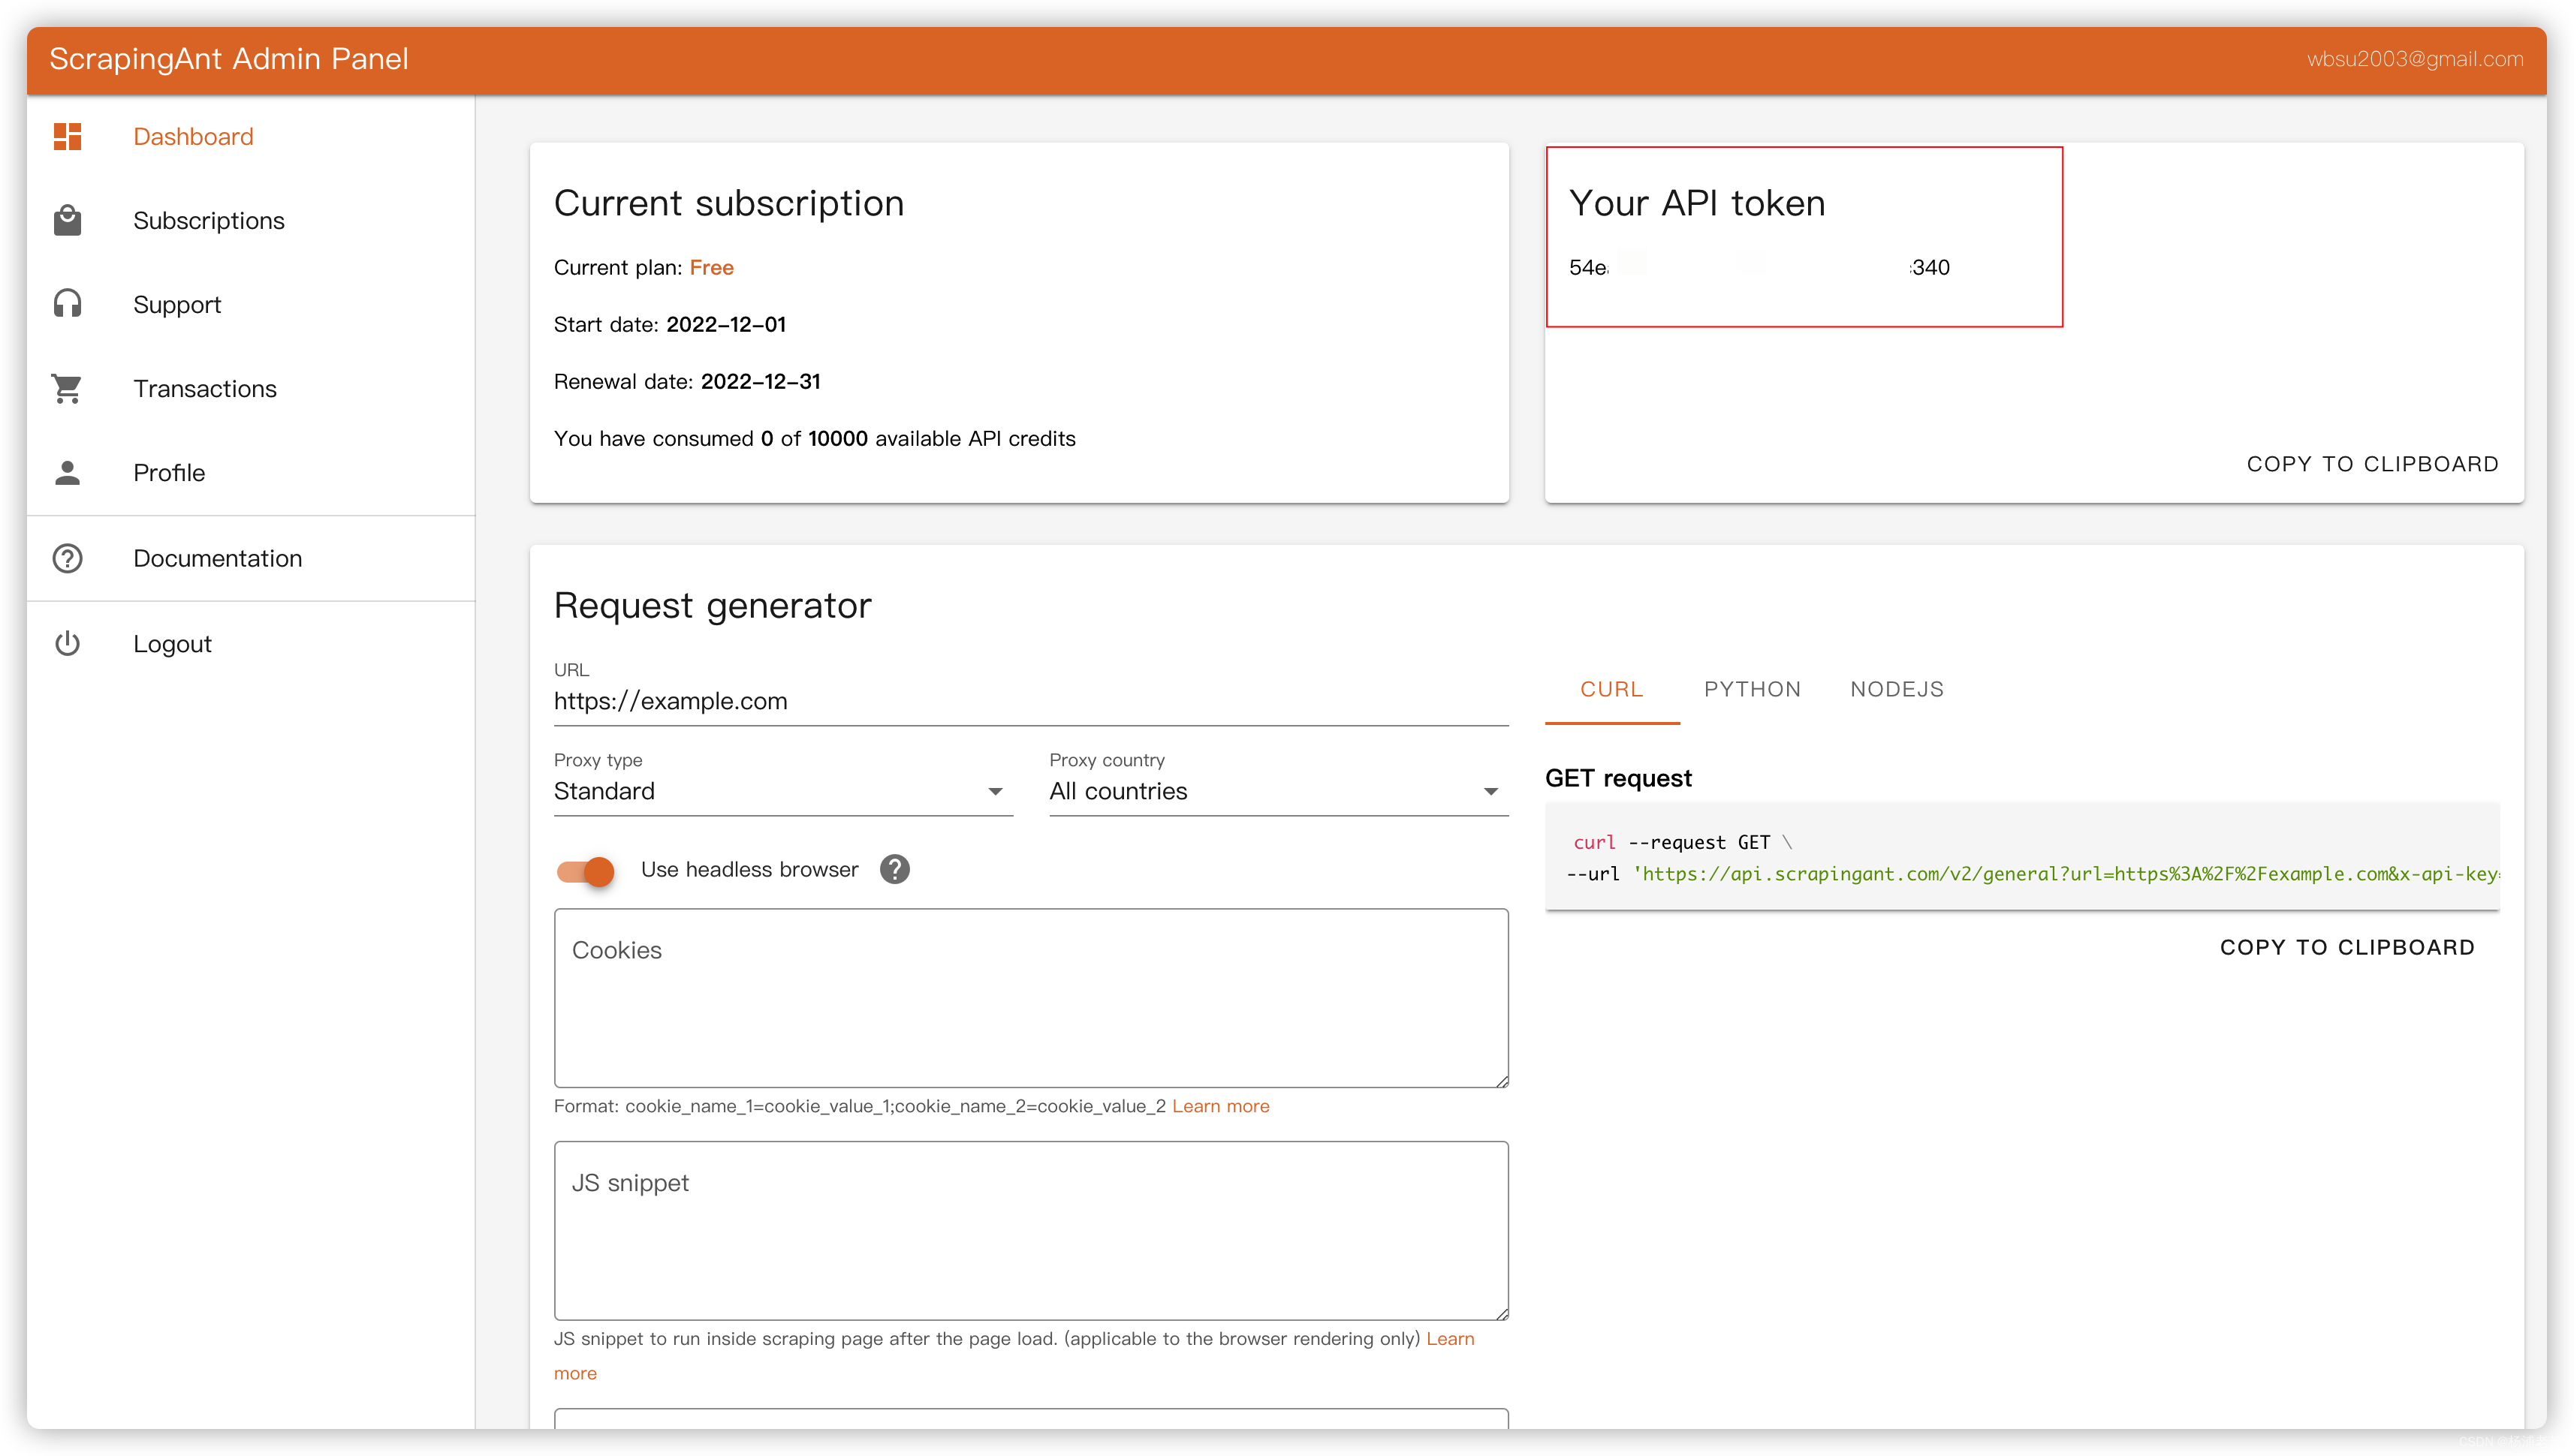Image resolution: width=2574 pixels, height=1456 pixels.
Task: Open Learn more link for JS snippet
Action: (1449, 1338)
